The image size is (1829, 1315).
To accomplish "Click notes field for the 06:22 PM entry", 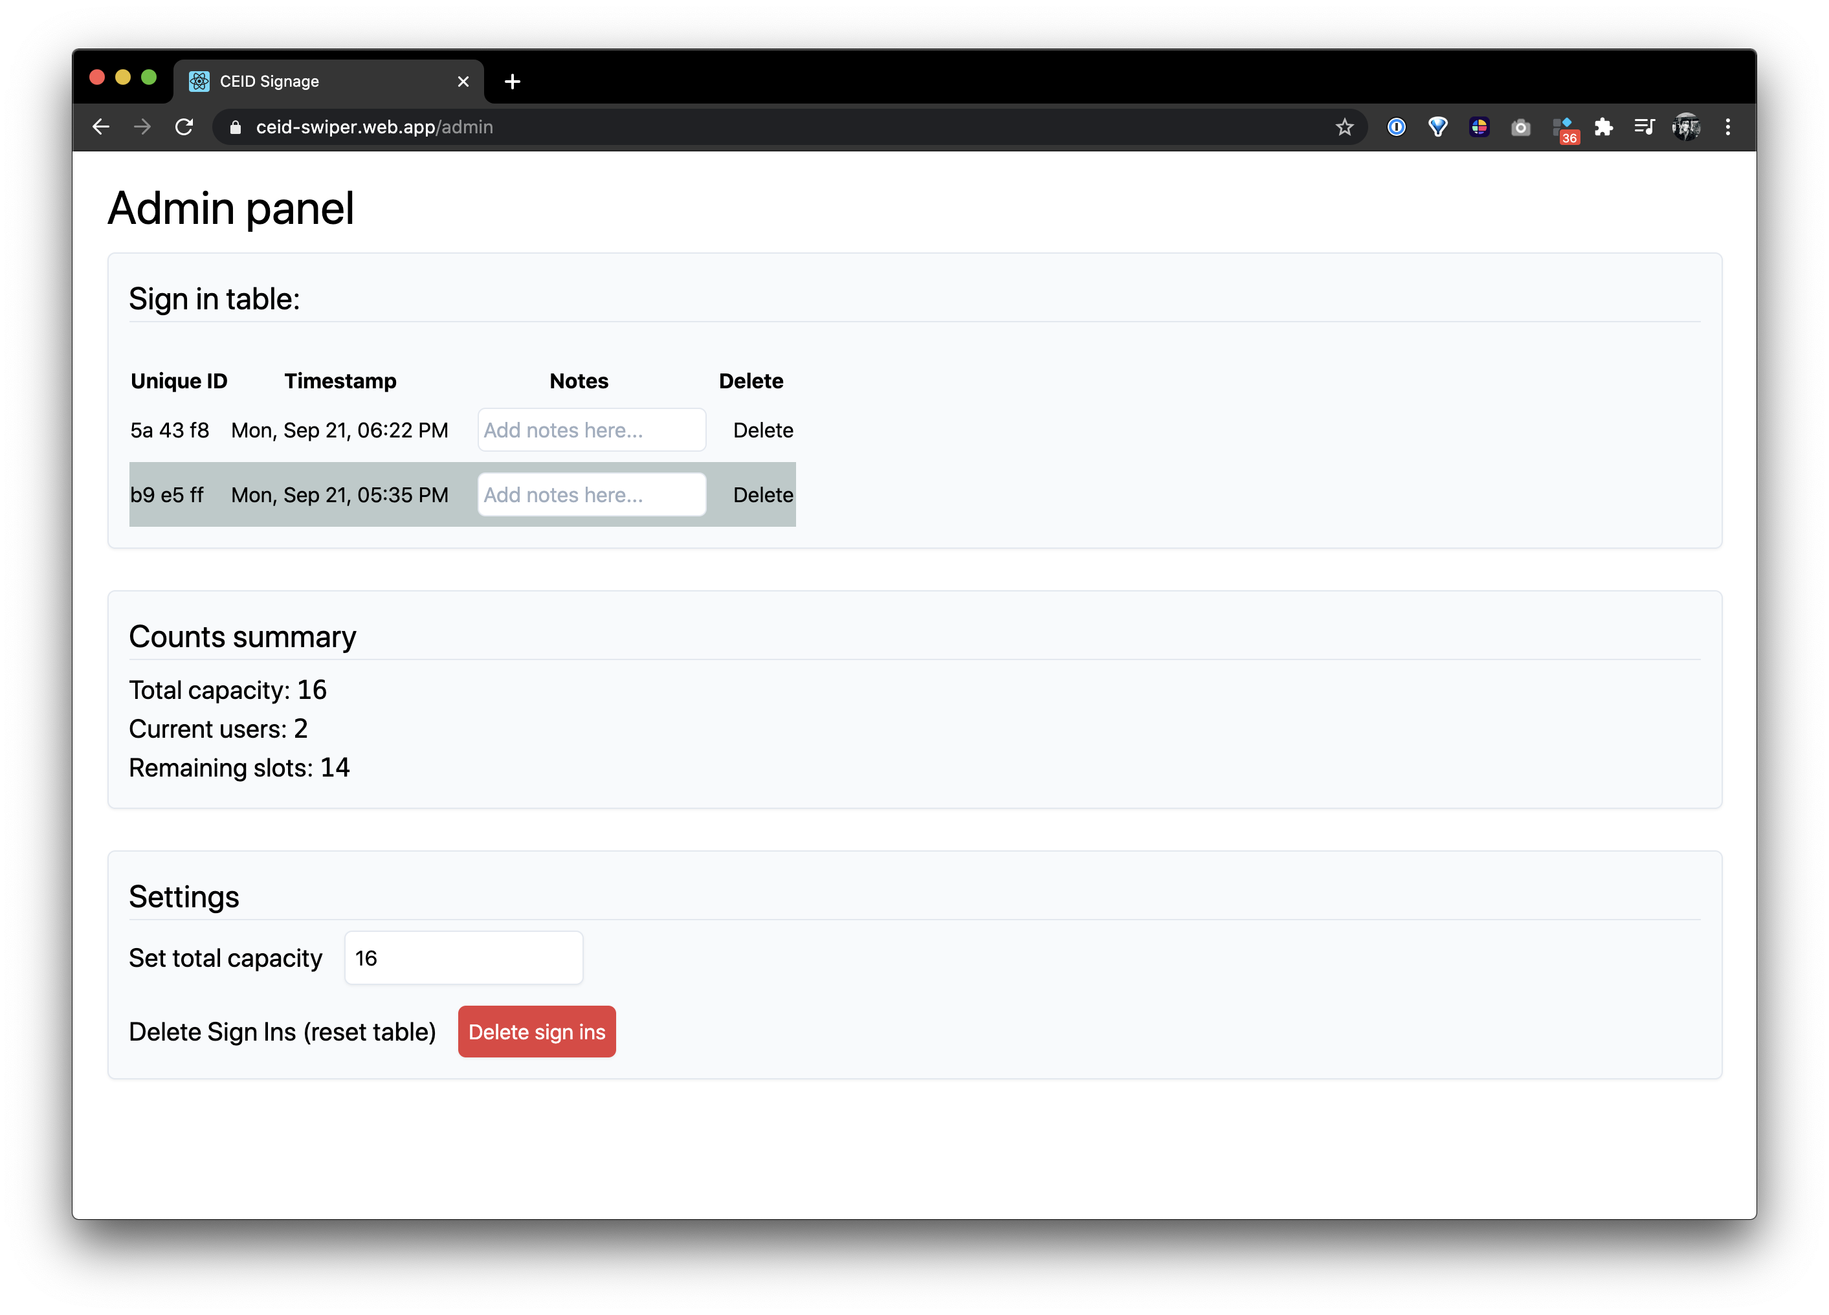I will 591,430.
